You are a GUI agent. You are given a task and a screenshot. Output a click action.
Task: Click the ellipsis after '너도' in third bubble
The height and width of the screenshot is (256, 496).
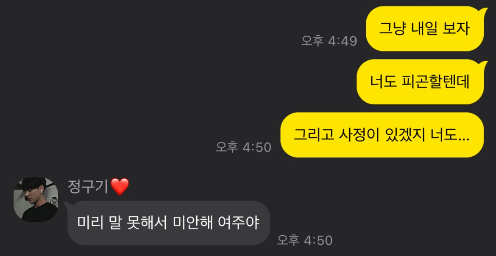pos(463,139)
